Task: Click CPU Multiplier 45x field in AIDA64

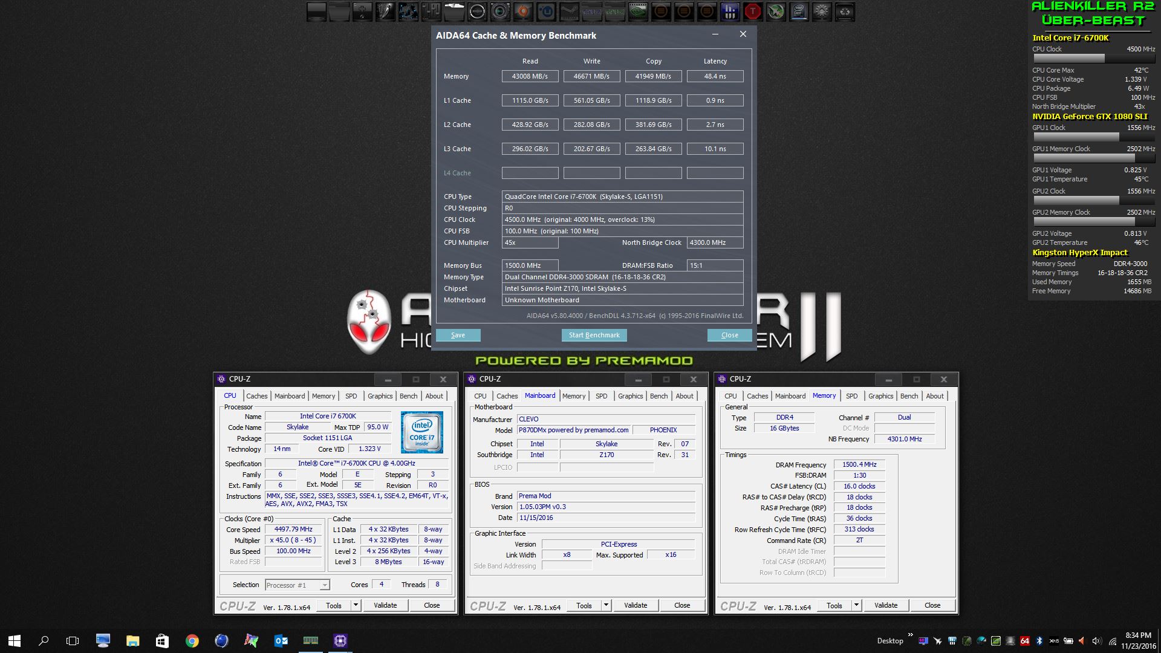Action: click(530, 242)
